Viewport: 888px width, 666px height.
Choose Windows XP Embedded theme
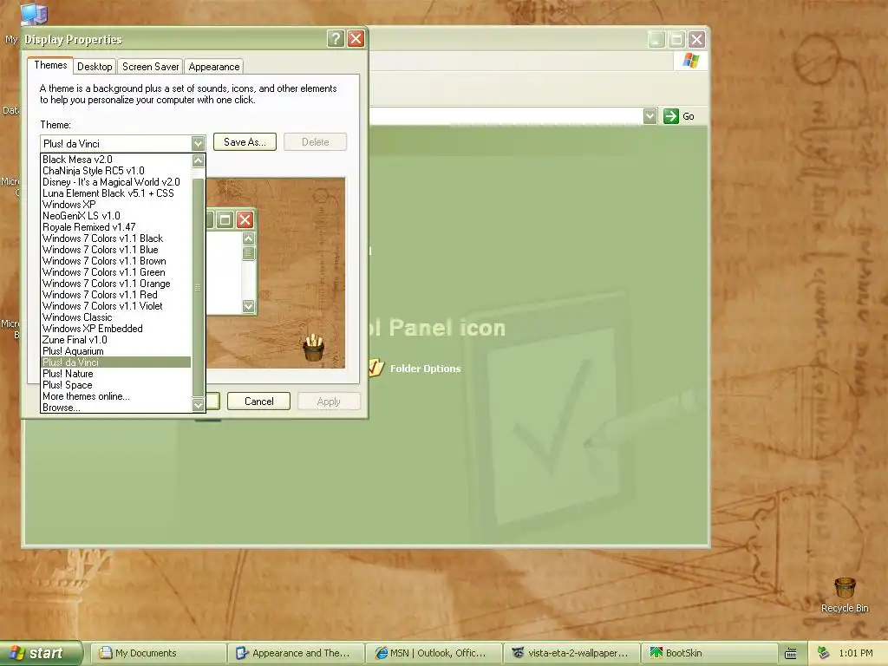click(x=116, y=329)
